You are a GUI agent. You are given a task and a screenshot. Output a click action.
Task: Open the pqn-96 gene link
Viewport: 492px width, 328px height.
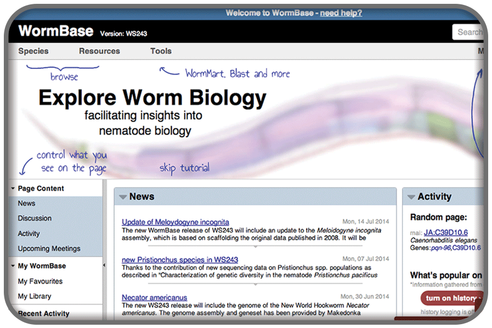tap(441, 248)
